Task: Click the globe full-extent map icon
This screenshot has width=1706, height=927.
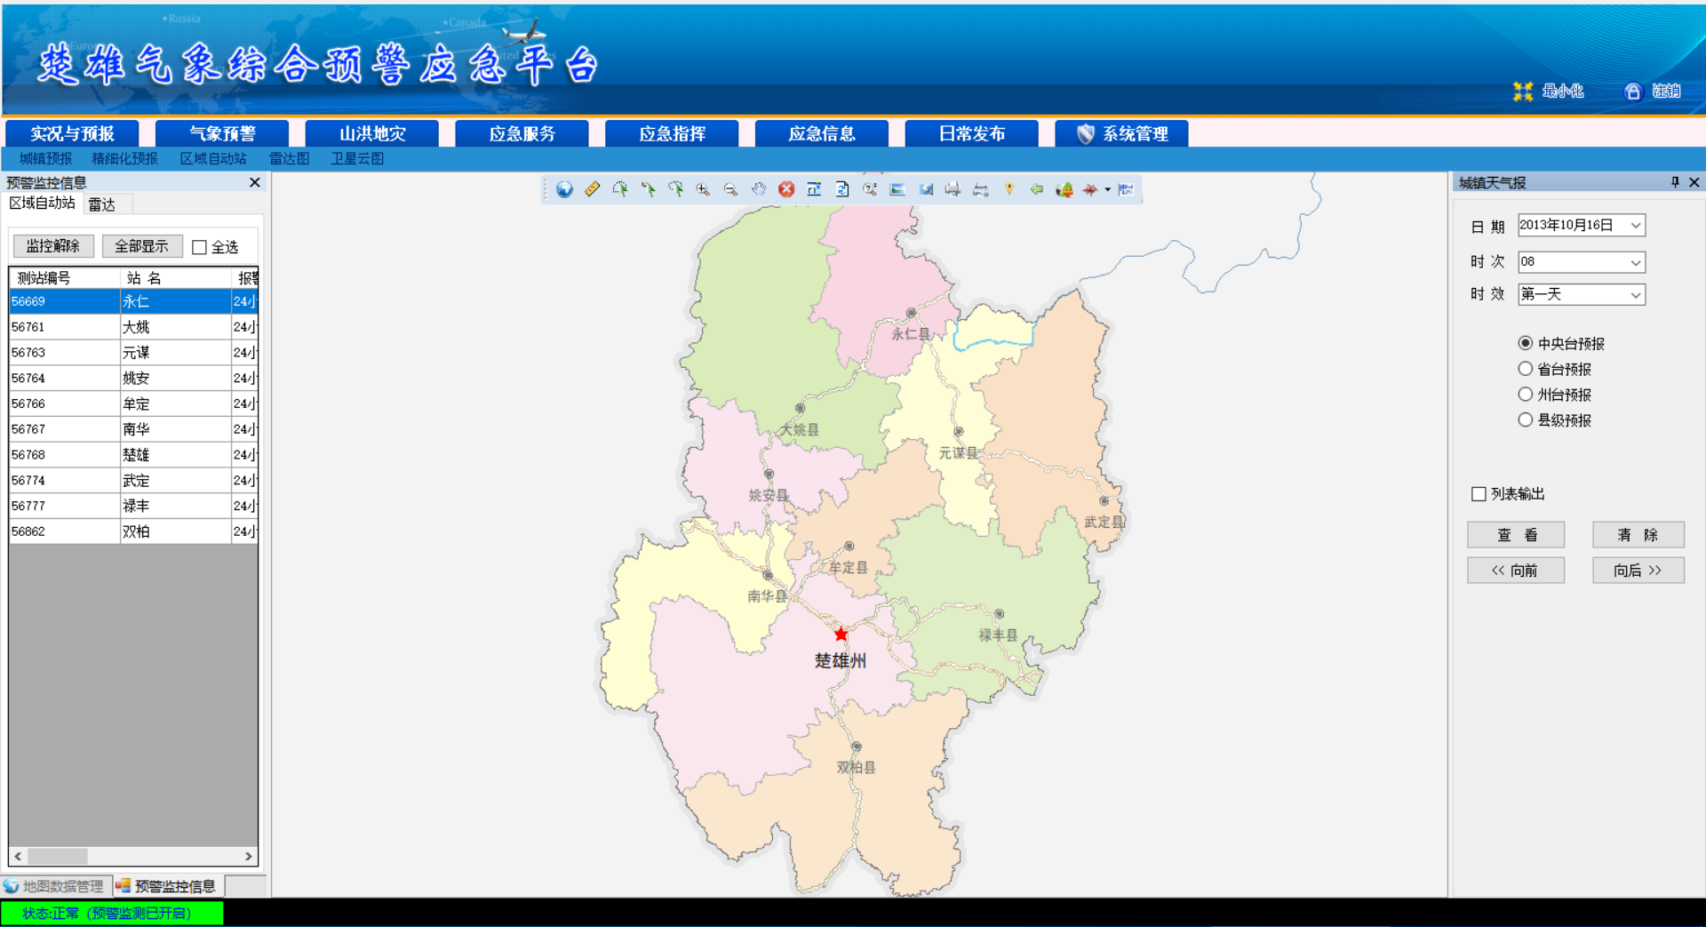Action: click(564, 189)
